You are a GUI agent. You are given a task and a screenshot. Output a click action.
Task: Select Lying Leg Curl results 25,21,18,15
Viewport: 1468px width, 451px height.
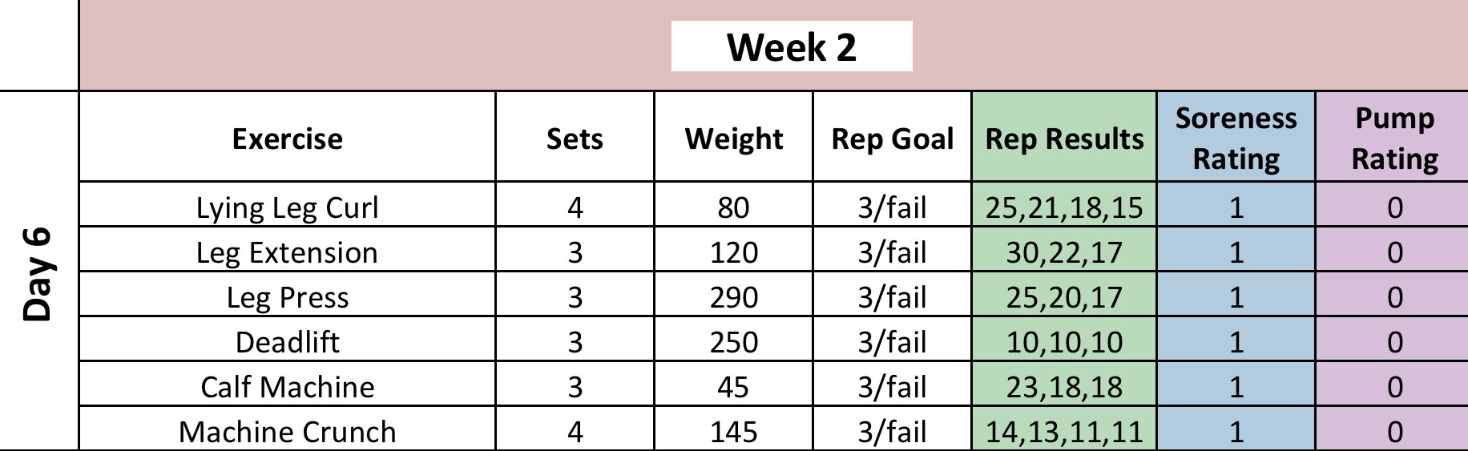[x=1064, y=207]
